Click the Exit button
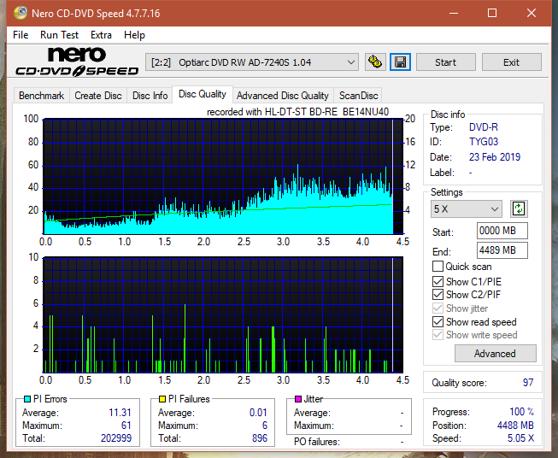 (x=511, y=62)
